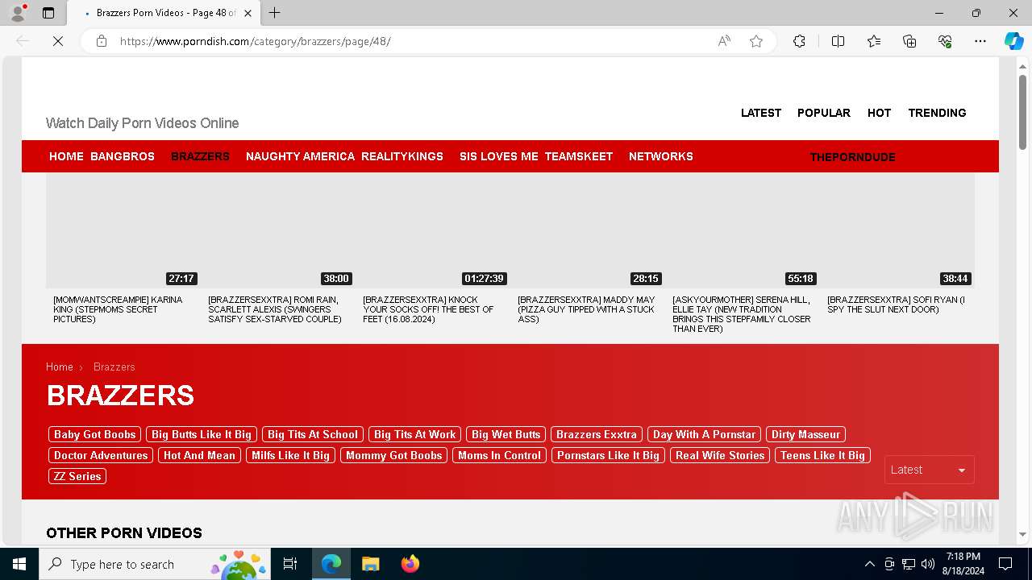
Task: Open the thumbnail with duration 38:44
Action: 897,230
